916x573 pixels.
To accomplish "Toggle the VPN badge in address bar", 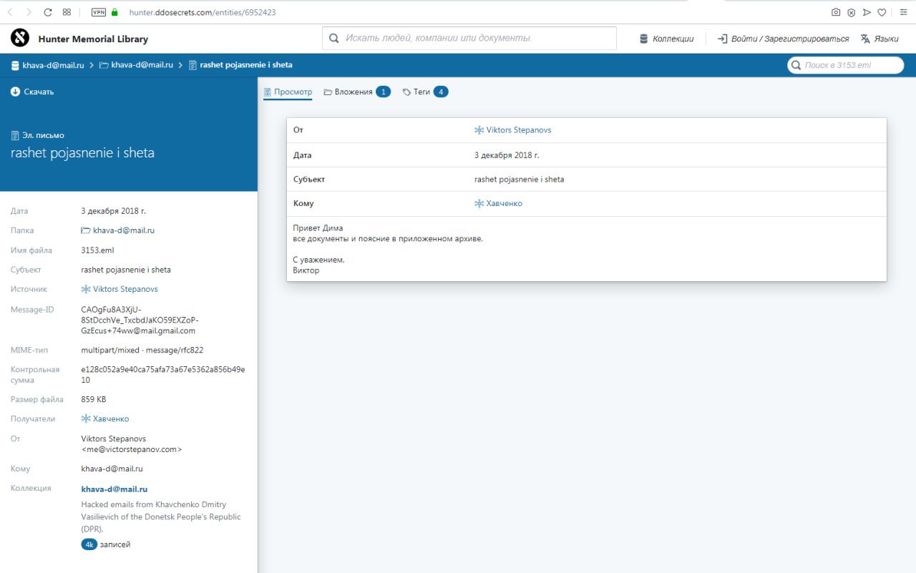I will point(99,12).
